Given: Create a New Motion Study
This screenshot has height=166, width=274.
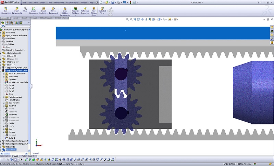Looking at the screenshot, I should click(94, 11).
